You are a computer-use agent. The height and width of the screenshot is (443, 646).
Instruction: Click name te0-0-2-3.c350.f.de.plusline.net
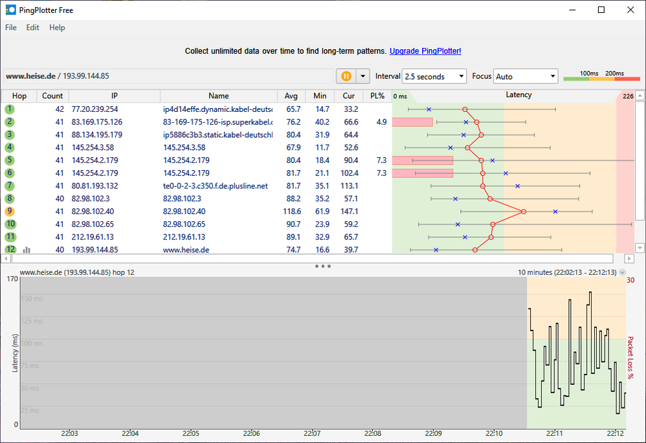(x=216, y=186)
